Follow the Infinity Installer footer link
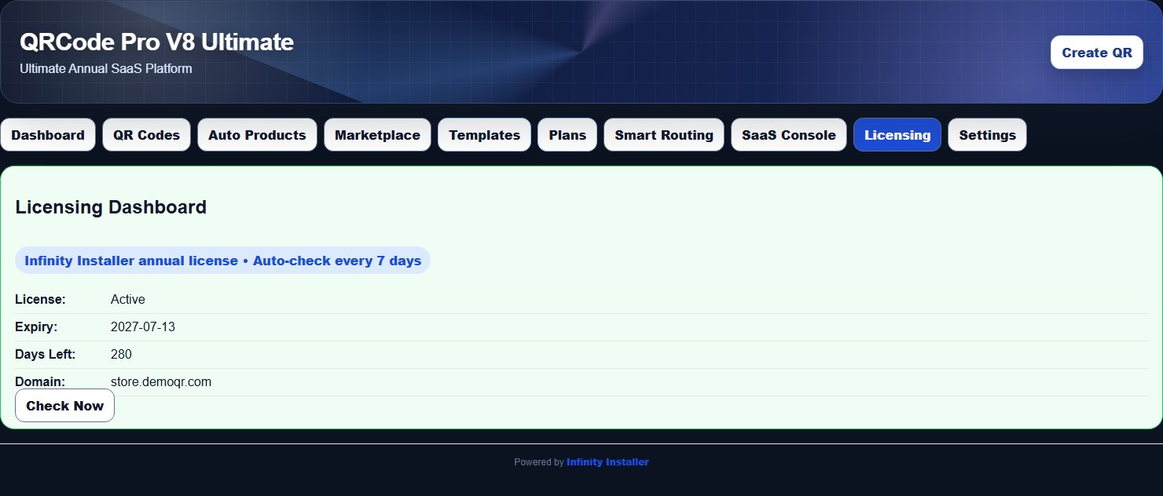This screenshot has width=1163, height=496. [607, 462]
